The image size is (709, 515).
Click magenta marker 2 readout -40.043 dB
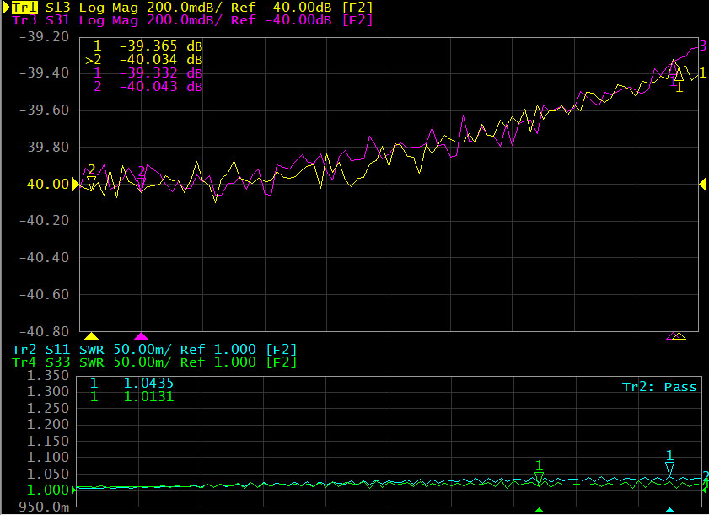pyautogui.click(x=148, y=86)
